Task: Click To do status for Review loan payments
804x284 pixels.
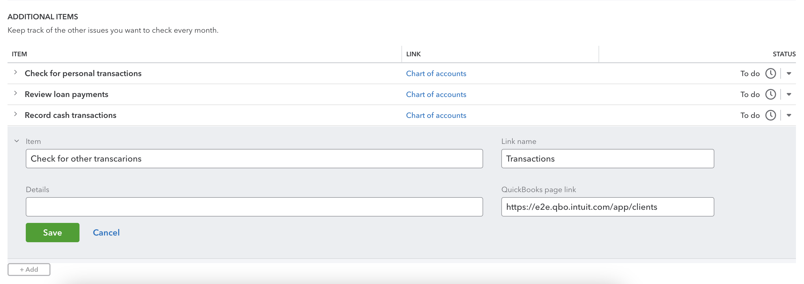Action: pos(750,94)
